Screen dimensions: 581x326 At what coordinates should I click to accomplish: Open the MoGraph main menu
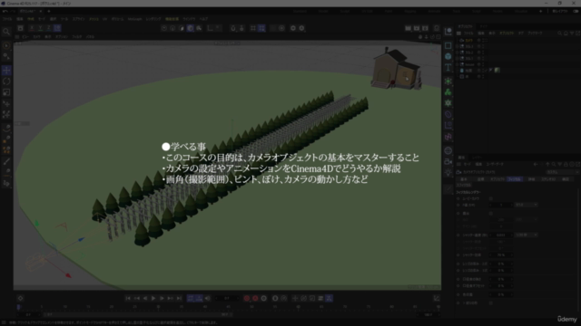pos(134,19)
